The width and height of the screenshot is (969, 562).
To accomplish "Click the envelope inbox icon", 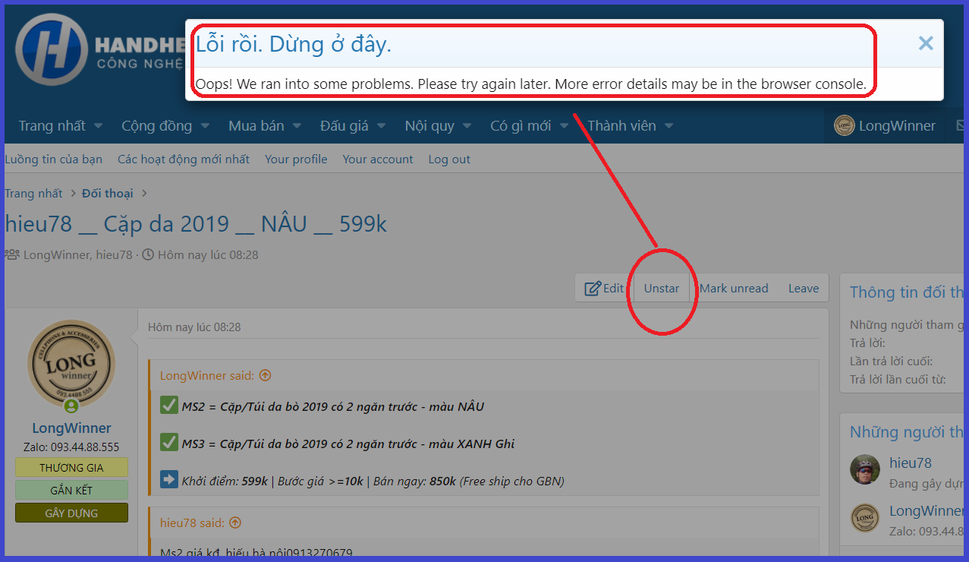I will point(961,126).
